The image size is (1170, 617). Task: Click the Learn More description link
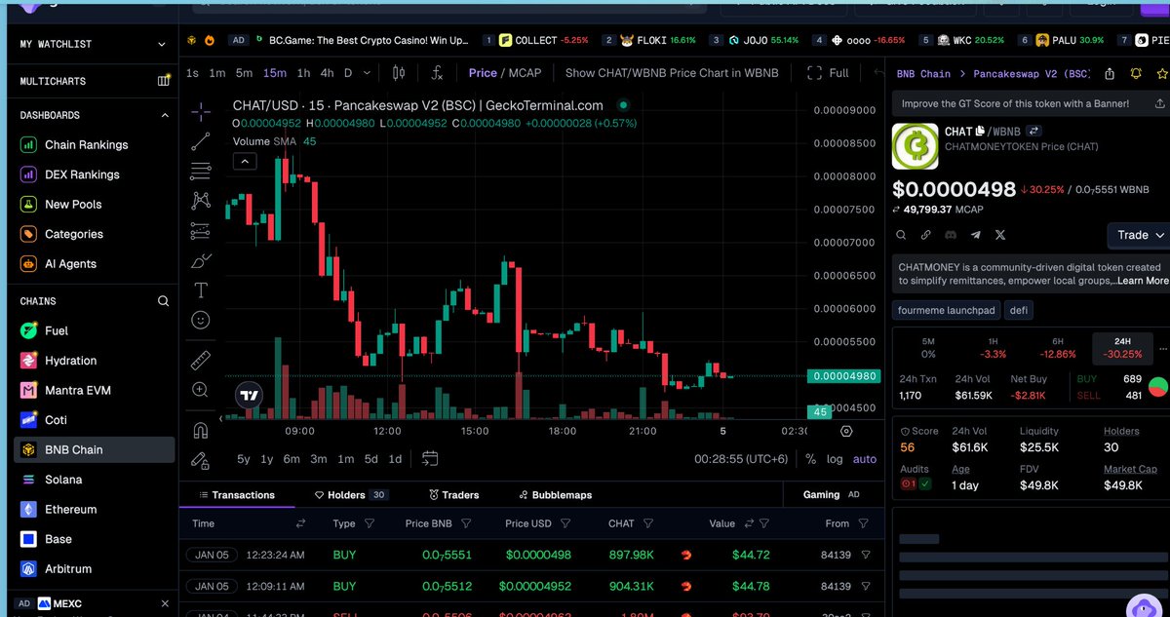coord(1143,281)
